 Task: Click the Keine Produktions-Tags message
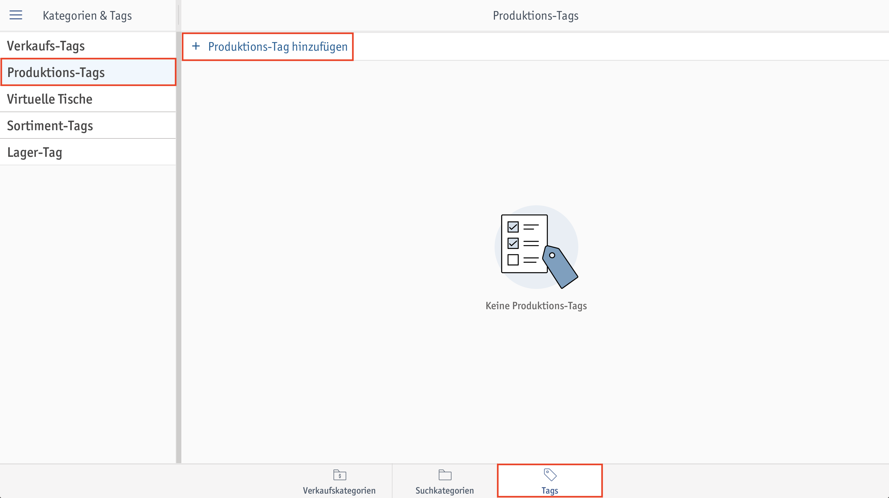[536, 306]
